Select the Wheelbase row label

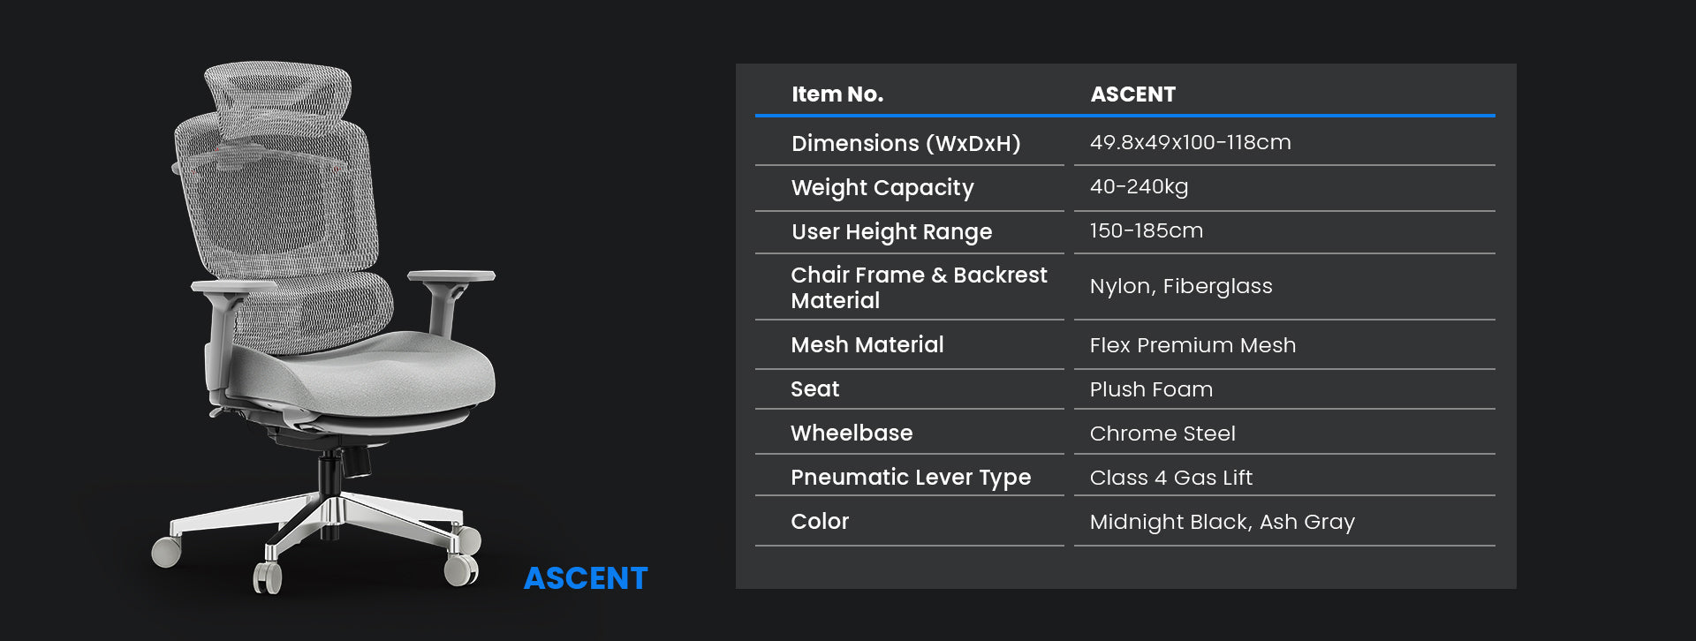pos(852,433)
